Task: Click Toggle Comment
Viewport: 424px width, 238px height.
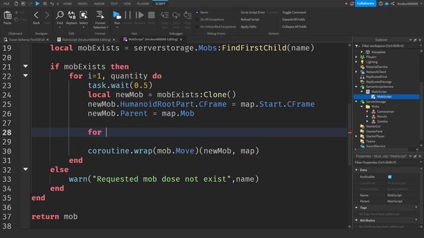Action: 294,13
